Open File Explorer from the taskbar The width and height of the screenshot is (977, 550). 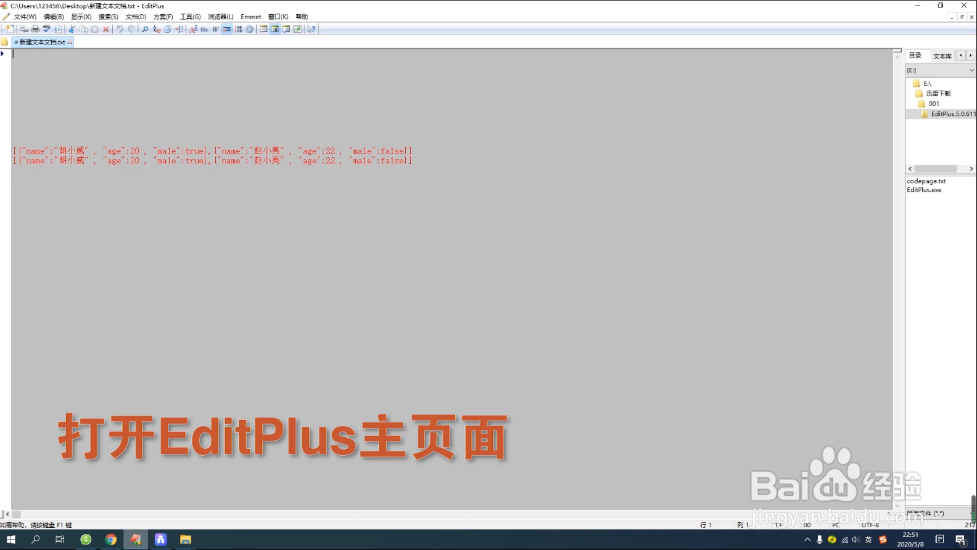[185, 540]
